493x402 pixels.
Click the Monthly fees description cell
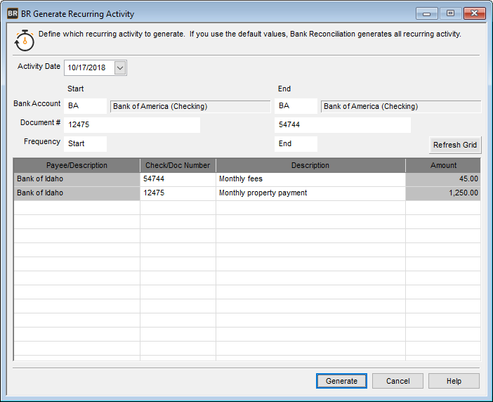click(x=310, y=179)
